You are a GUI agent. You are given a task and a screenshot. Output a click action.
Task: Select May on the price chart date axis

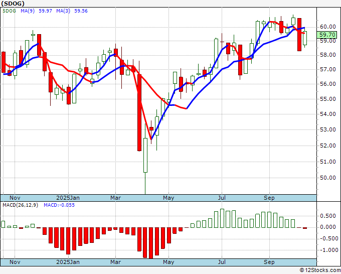[x=168, y=198]
